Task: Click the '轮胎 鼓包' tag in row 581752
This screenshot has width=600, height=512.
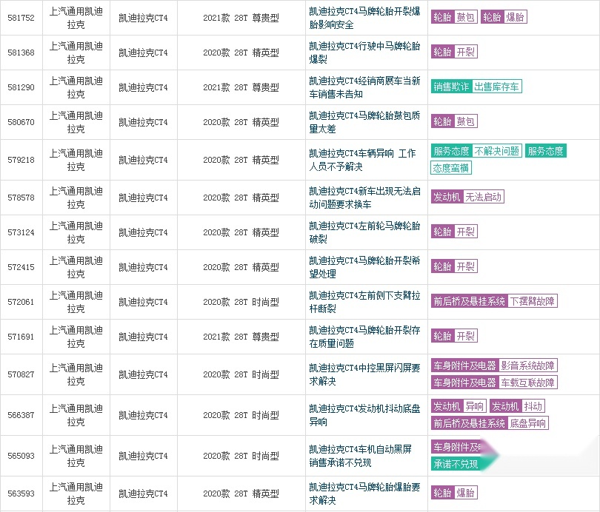Action: click(454, 17)
